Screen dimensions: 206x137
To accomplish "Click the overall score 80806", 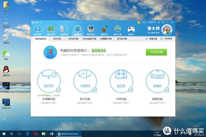I will click(x=99, y=51).
